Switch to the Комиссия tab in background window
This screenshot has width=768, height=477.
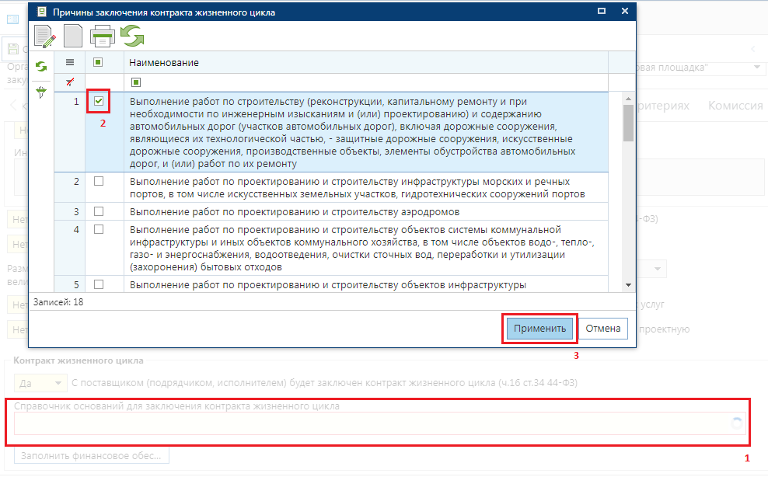coord(735,106)
